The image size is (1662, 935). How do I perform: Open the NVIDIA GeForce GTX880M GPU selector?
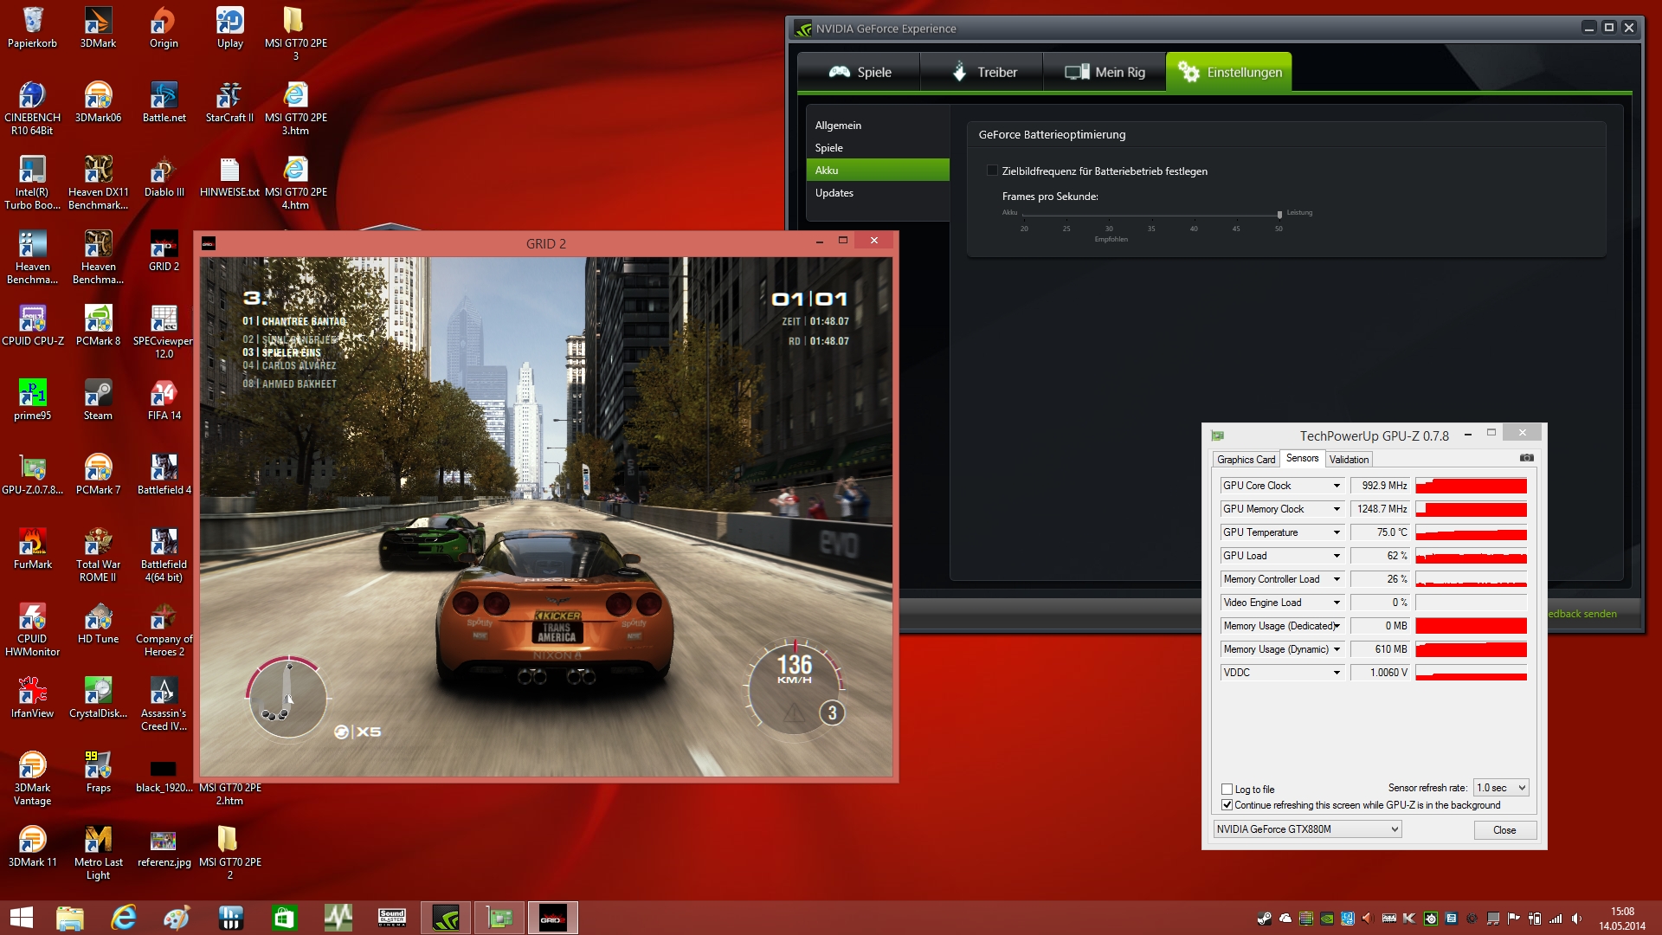click(x=1307, y=829)
